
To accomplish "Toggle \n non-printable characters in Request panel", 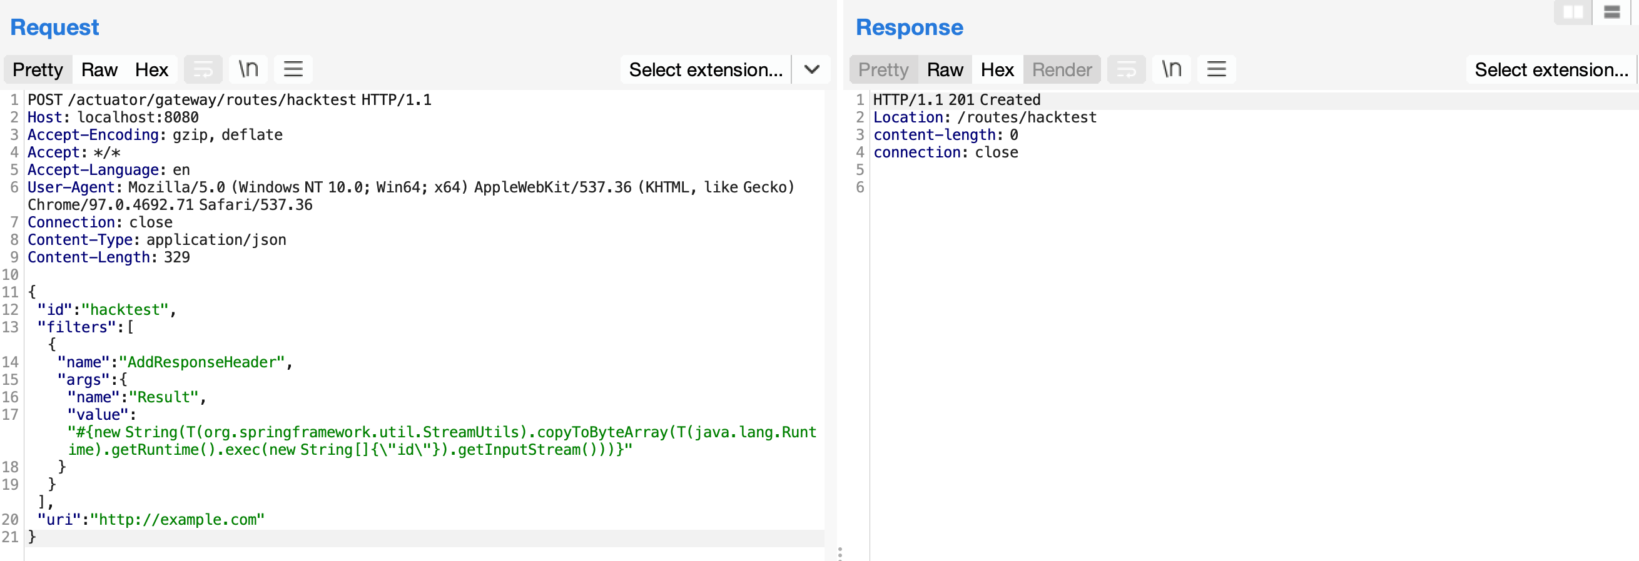I will (248, 69).
